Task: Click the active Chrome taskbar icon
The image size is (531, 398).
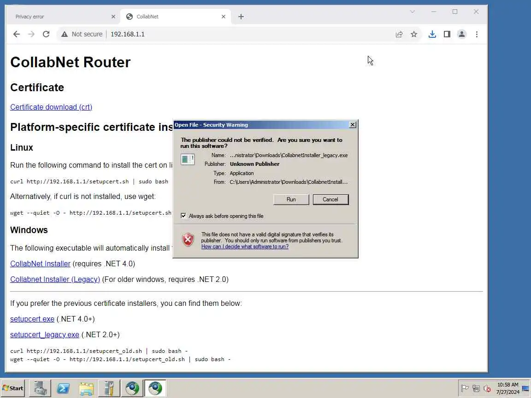Action: point(155,388)
